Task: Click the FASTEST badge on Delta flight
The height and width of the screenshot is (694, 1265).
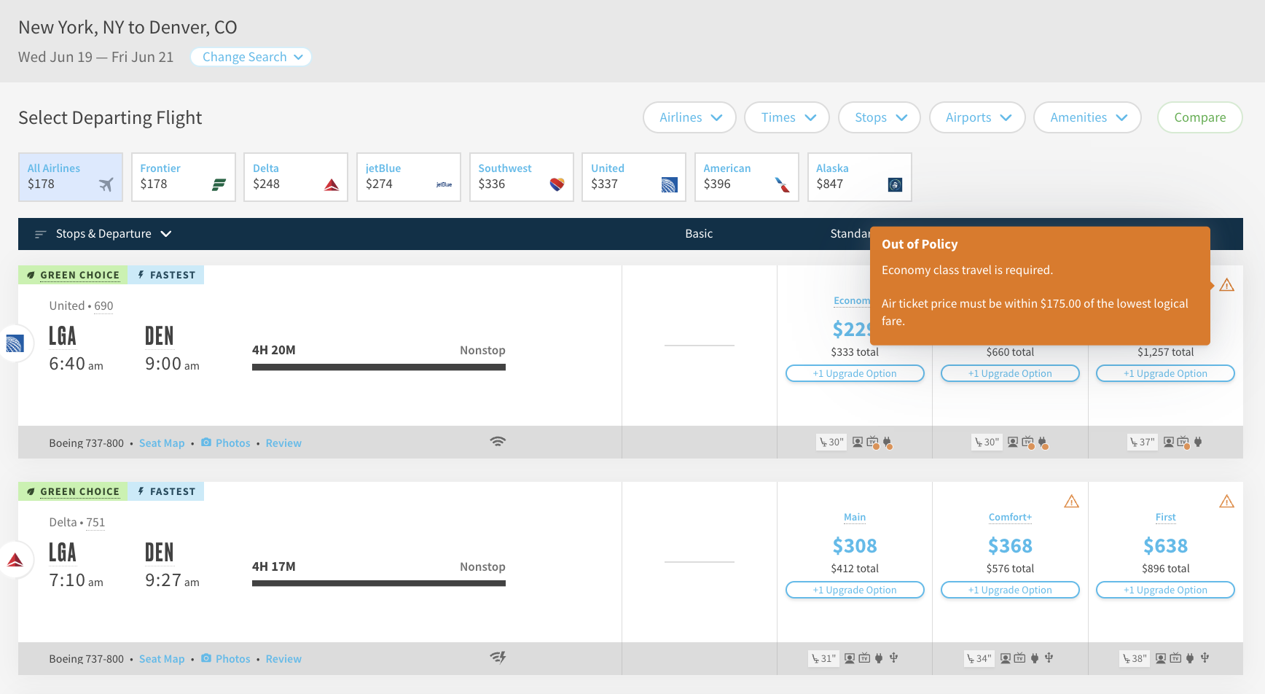Action: pos(166,491)
